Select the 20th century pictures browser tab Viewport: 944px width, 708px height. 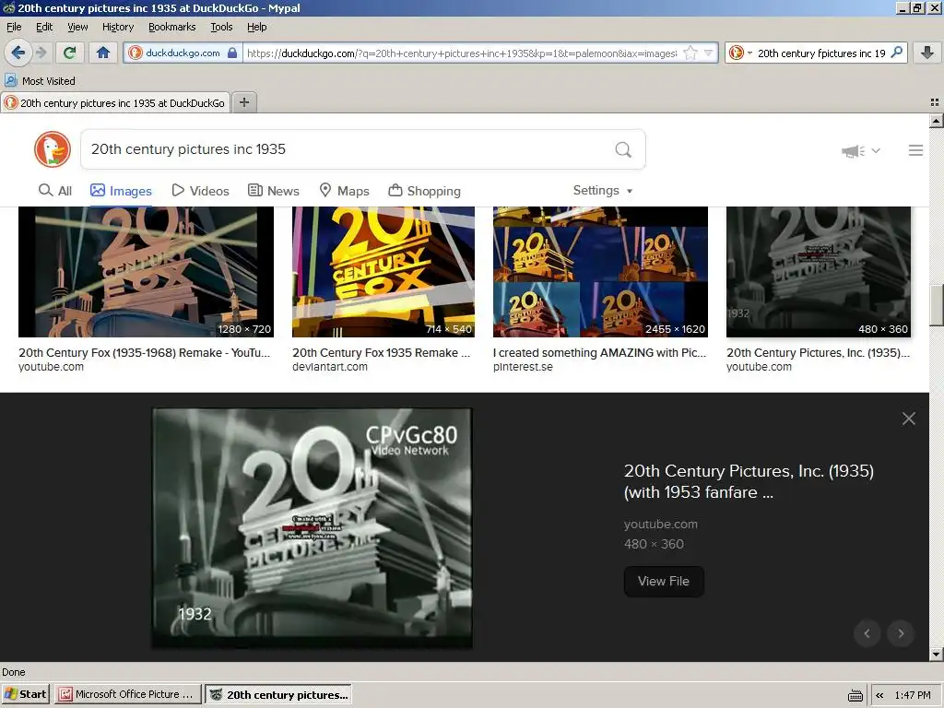[x=115, y=103]
